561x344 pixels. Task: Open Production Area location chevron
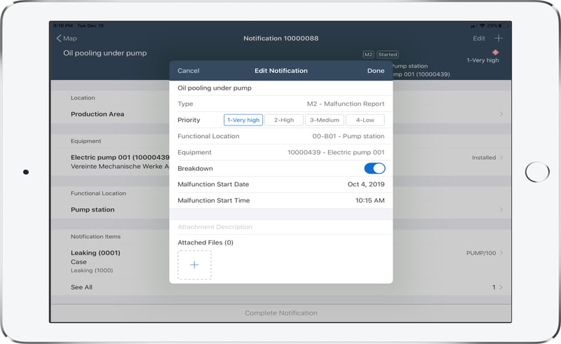click(x=501, y=114)
